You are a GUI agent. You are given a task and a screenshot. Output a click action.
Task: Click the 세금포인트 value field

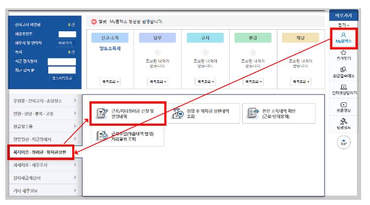[x=68, y=34]
